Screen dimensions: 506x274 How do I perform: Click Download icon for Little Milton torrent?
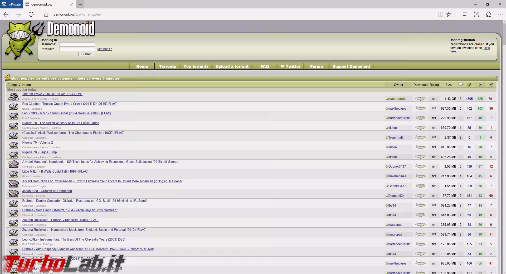421,176
